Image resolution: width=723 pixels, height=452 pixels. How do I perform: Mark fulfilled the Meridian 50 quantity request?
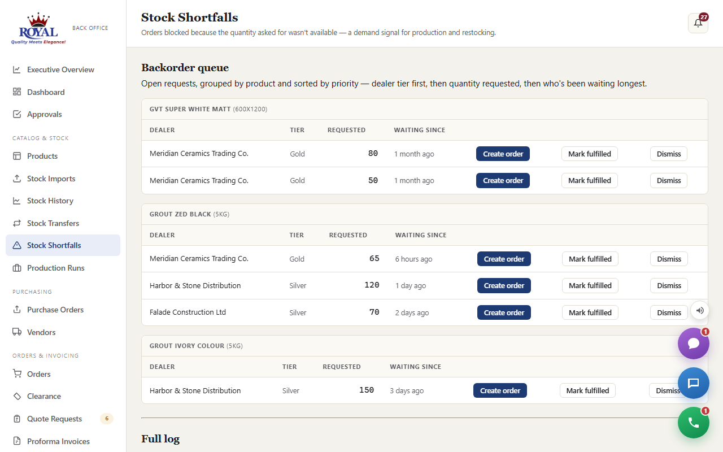point(590,180)
